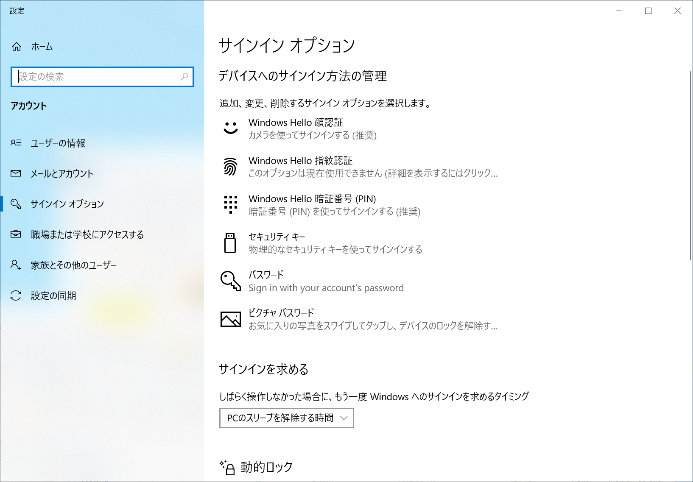This screenshot has width=693, height=482.
Task: Click the サインイン オプション key icon in sidebar
Action: [x=16, y=204]
